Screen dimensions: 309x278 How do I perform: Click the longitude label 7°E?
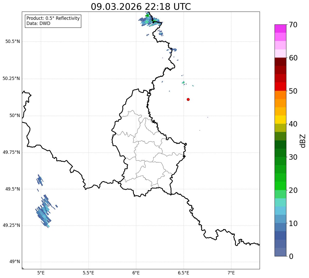[x=231, y=273]
